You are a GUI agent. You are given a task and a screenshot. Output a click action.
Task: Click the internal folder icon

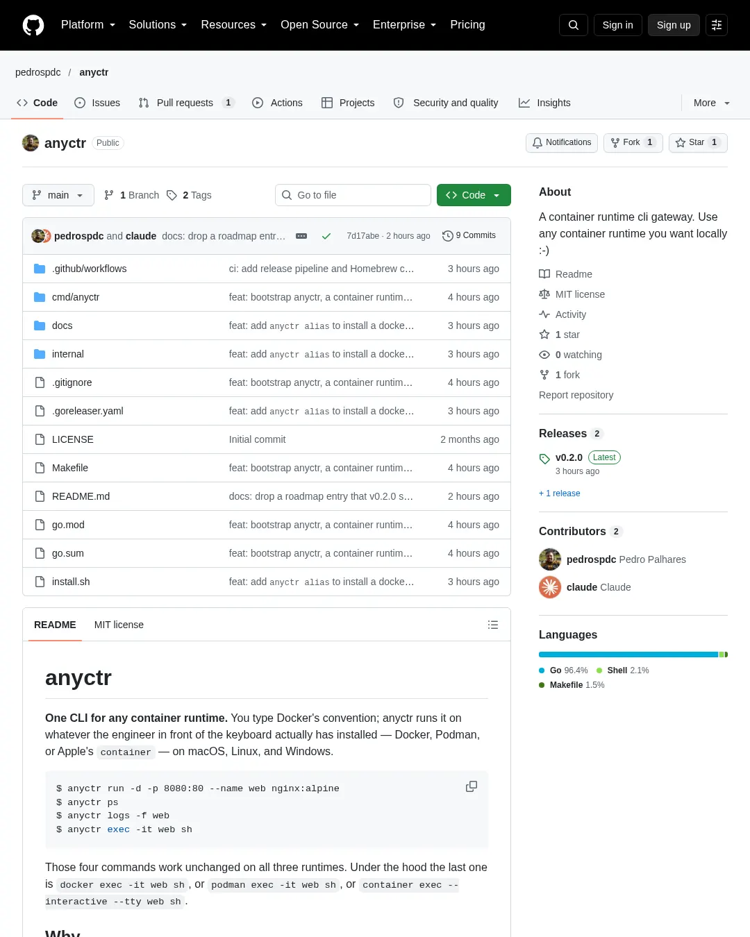point(40,354)
